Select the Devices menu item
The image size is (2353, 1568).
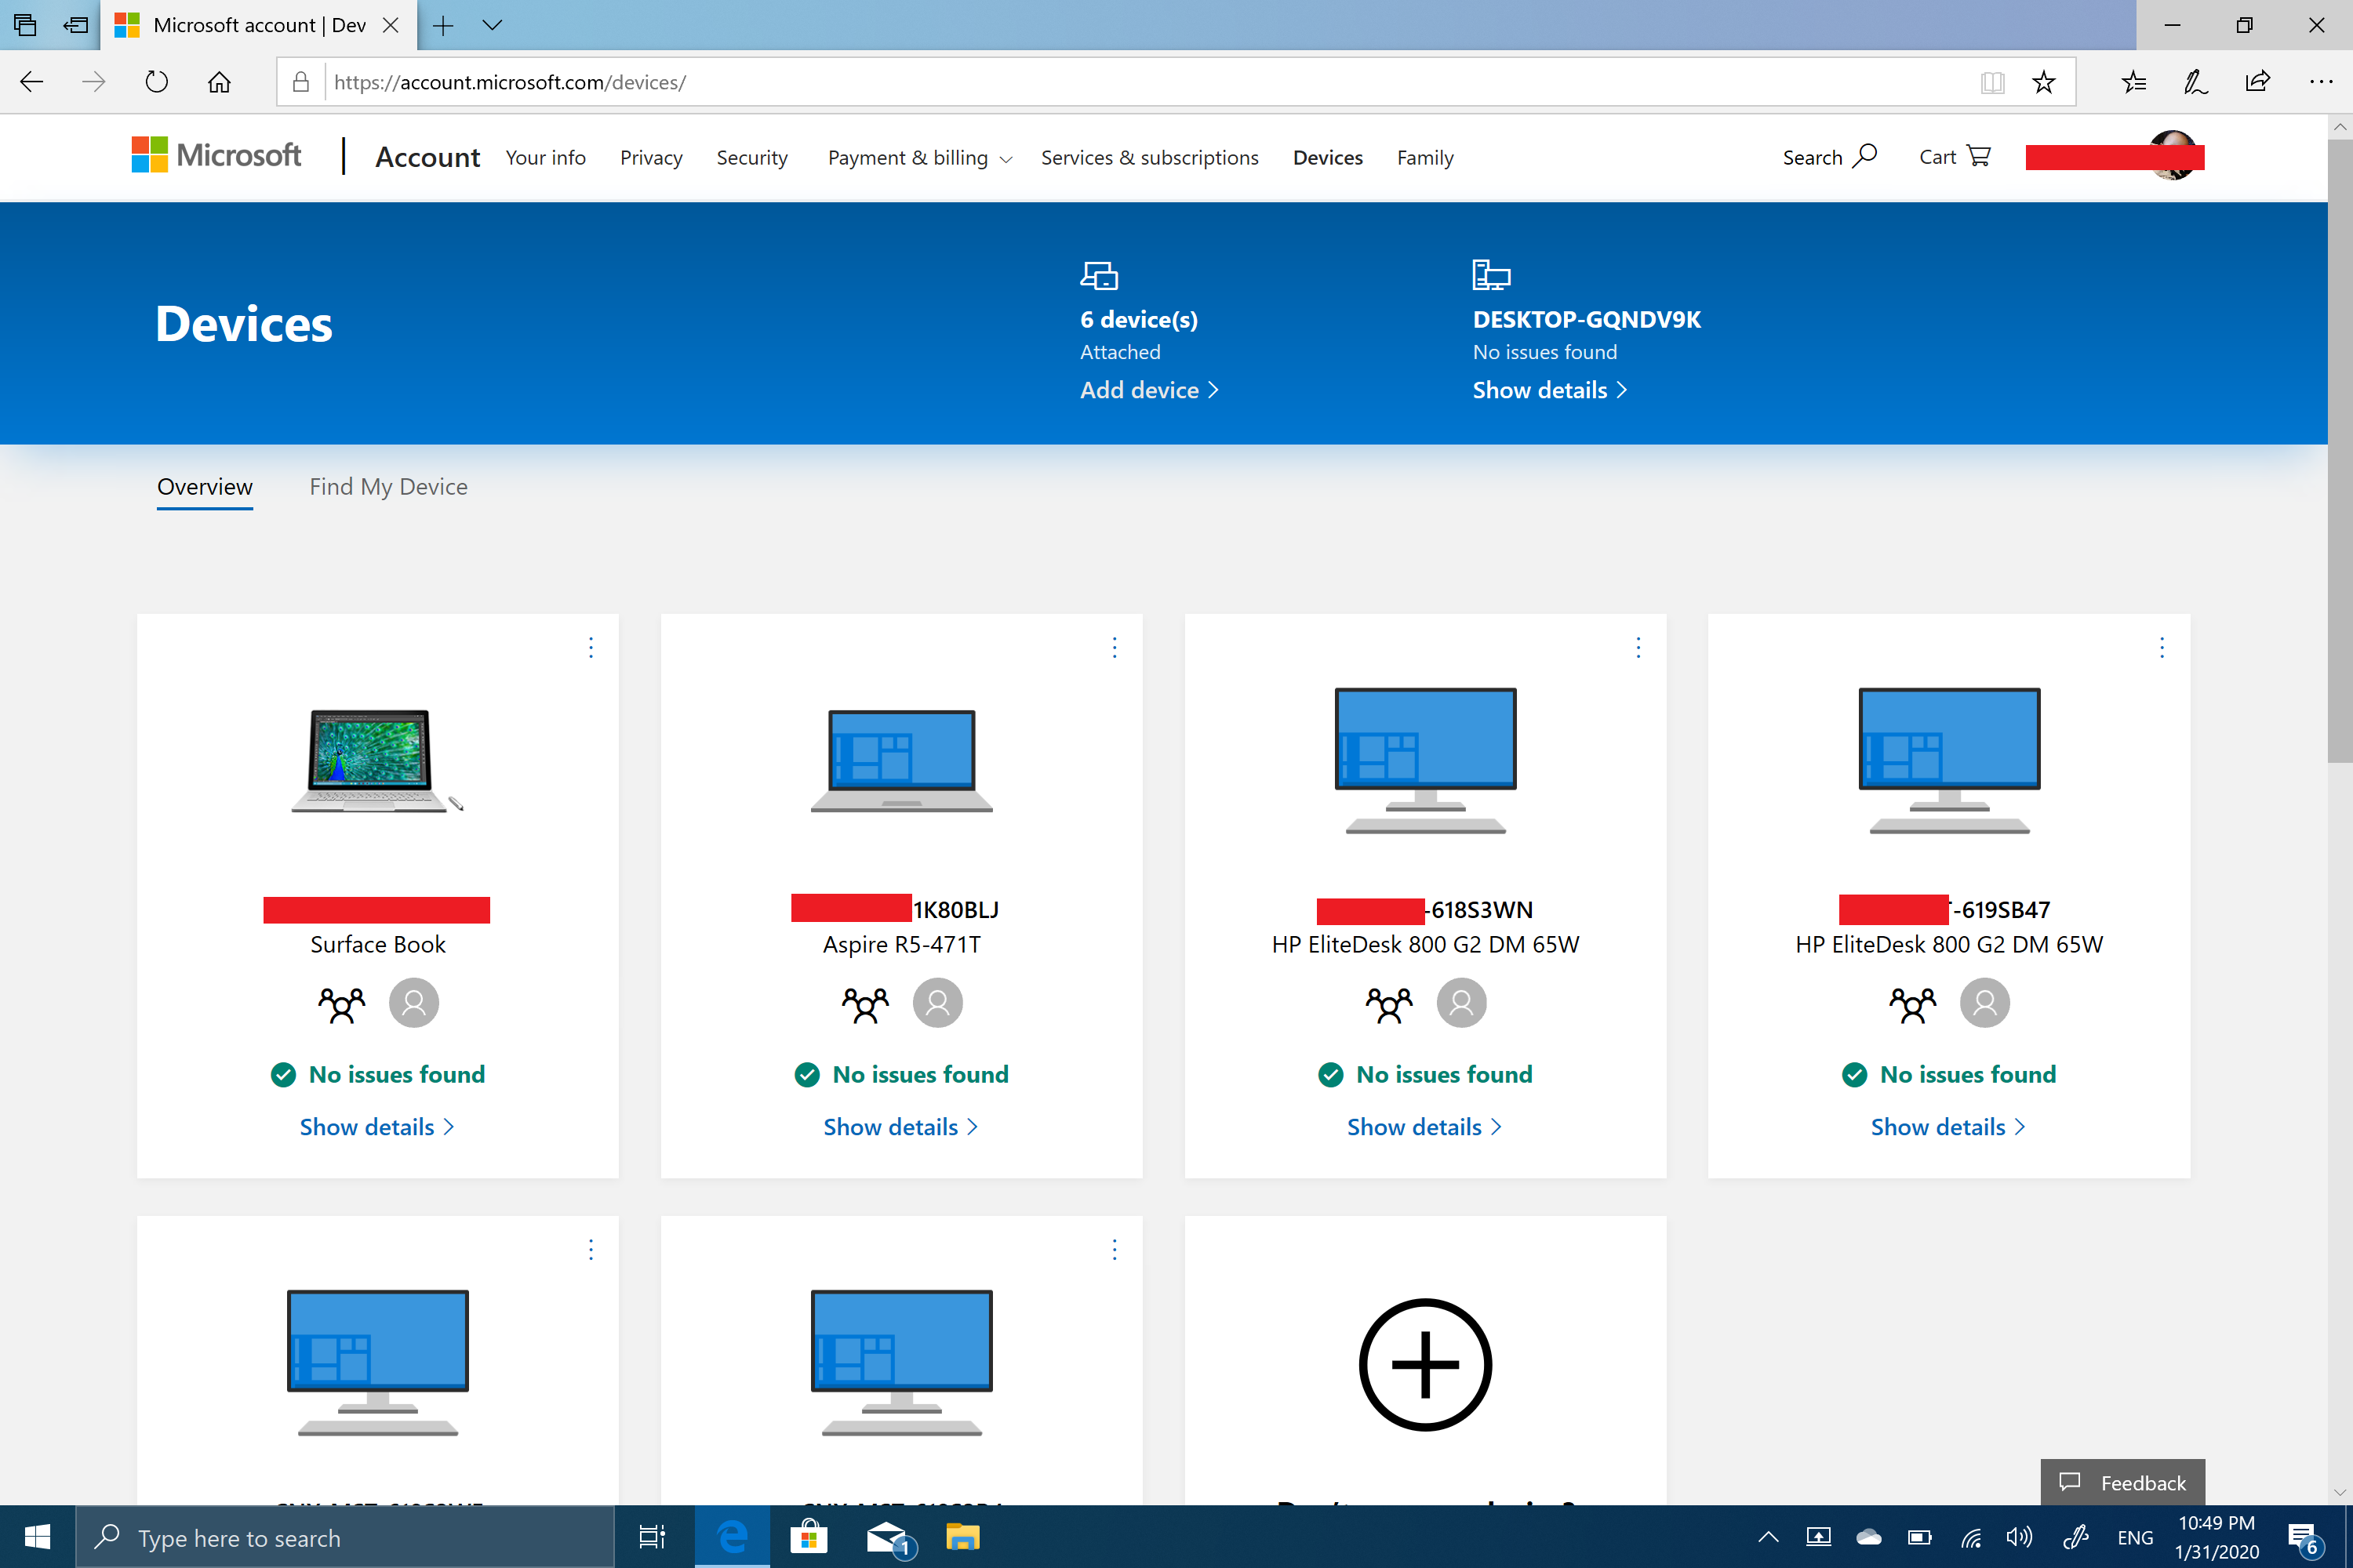click(x=1328, y=158)
